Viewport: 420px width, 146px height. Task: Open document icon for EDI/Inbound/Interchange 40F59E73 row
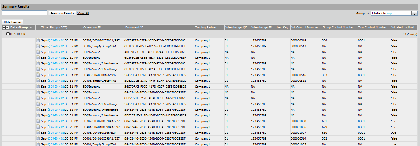pyautogui.click(x=38, y=64)
